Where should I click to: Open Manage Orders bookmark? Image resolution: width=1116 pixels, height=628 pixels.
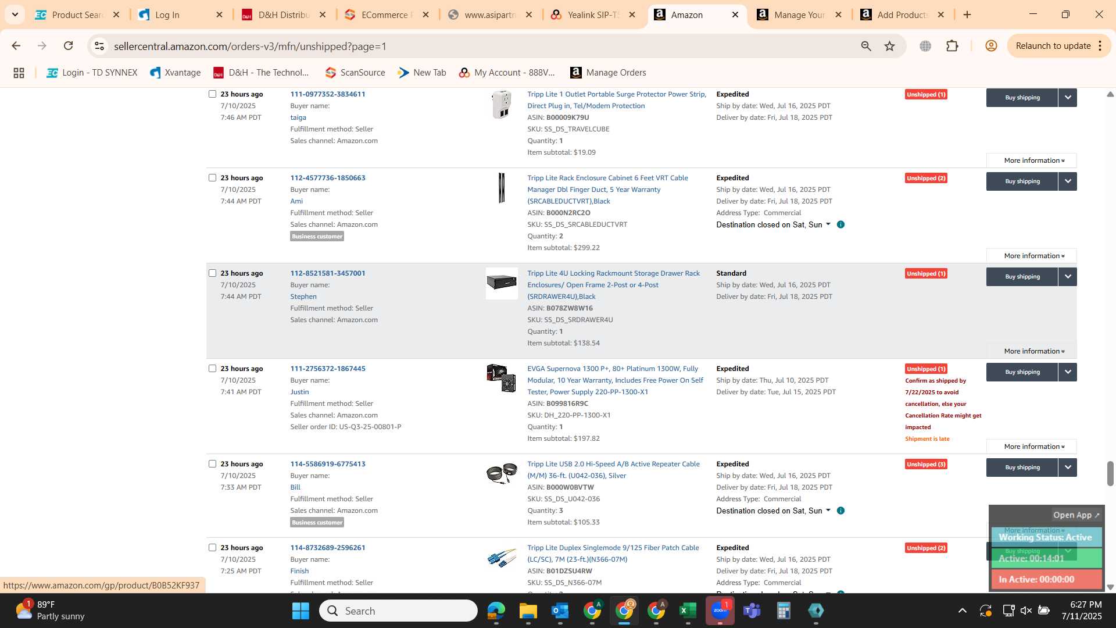pos(609,73)
